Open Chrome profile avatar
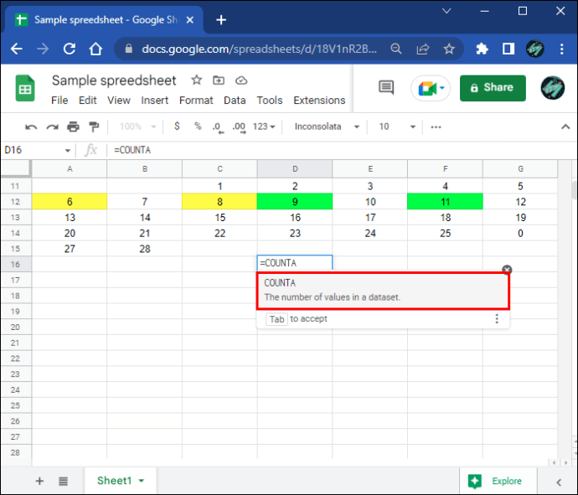 point(535,49)
